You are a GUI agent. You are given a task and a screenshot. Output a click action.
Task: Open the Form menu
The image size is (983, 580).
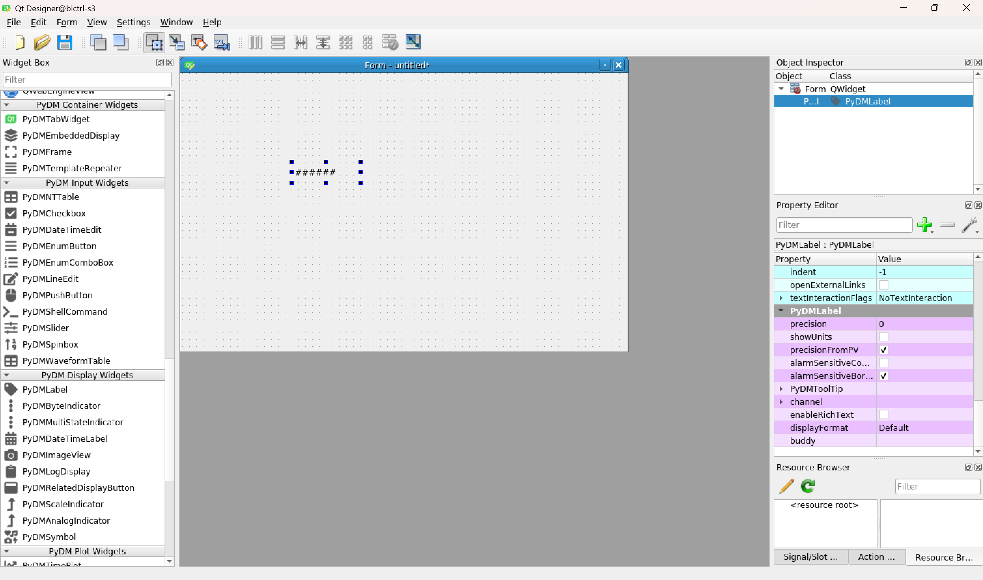(67, 22)
